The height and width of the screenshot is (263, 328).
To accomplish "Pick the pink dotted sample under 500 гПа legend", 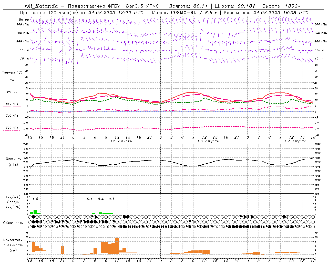I will (x=12, y=131).
